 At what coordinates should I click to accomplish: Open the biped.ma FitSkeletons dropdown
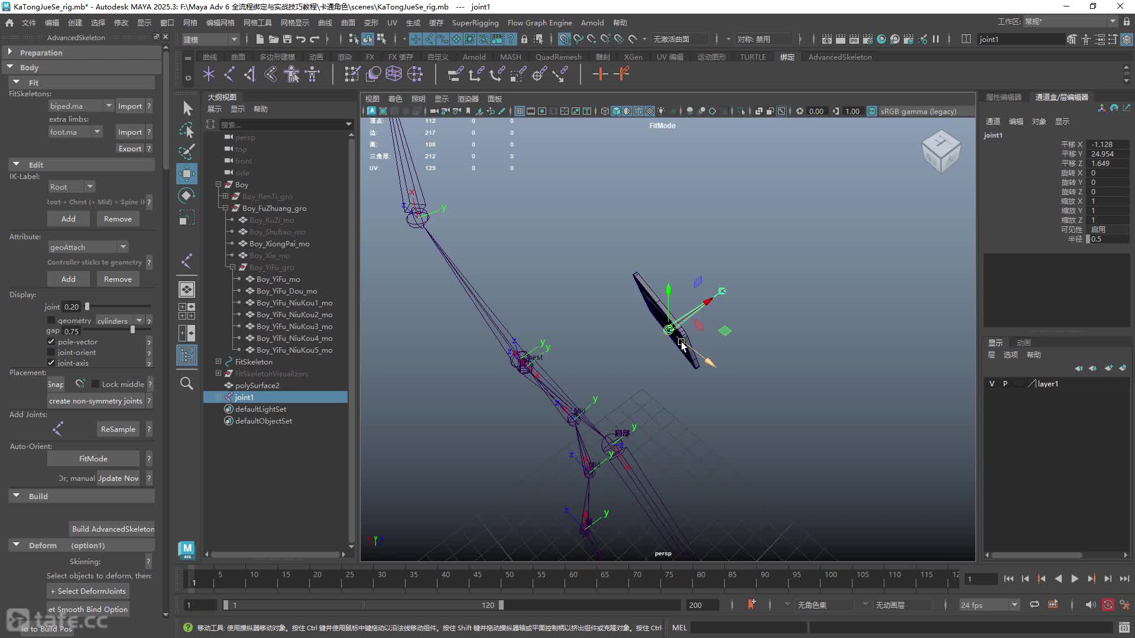pyautogui.click(x=81, y=106)
